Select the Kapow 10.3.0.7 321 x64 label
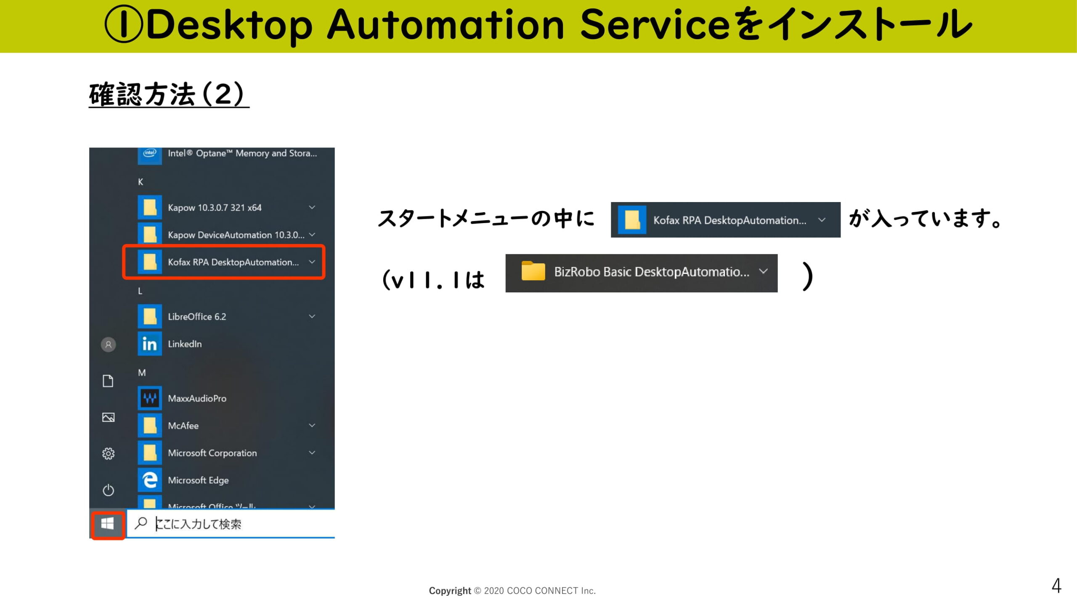The image size is (1077, 605). tap(215, 208)
